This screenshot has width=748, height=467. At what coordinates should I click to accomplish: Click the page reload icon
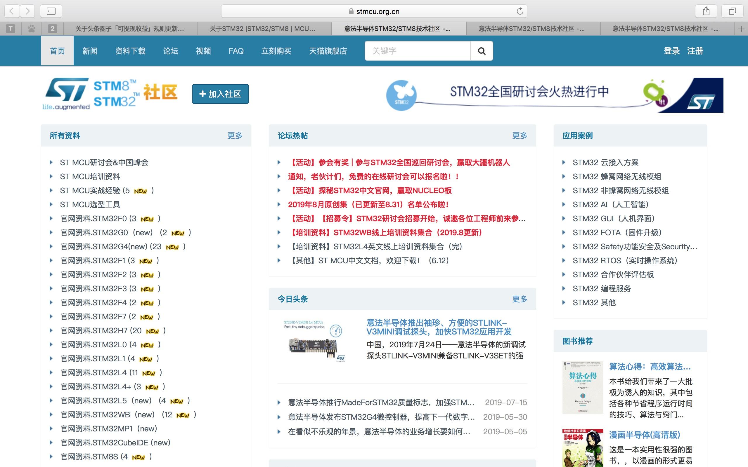click(x=520, y=11)
